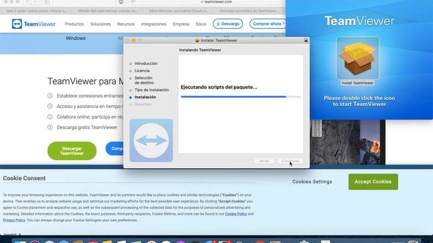Open the Cookie Policy link
This screenshot has height=243, width=433.
tap(236, 214)
